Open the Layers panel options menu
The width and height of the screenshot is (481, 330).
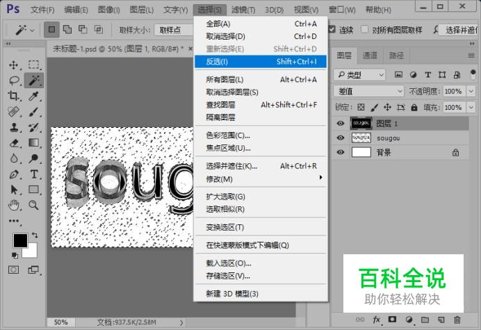click(471, 56)
